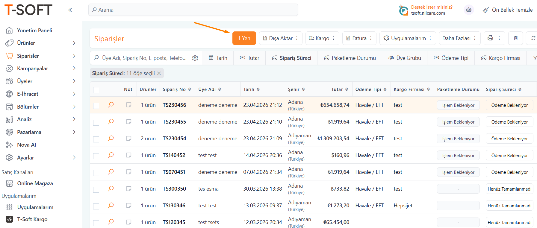Add note icon for order TS300350
The image size is (537, 228).
point(129,189)
